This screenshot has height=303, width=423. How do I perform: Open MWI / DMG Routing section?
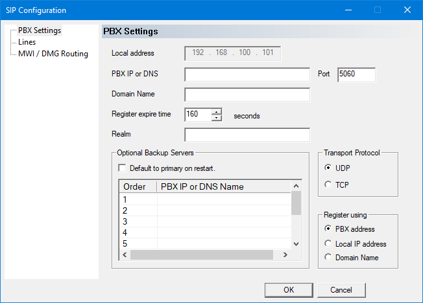coord(53,54)
